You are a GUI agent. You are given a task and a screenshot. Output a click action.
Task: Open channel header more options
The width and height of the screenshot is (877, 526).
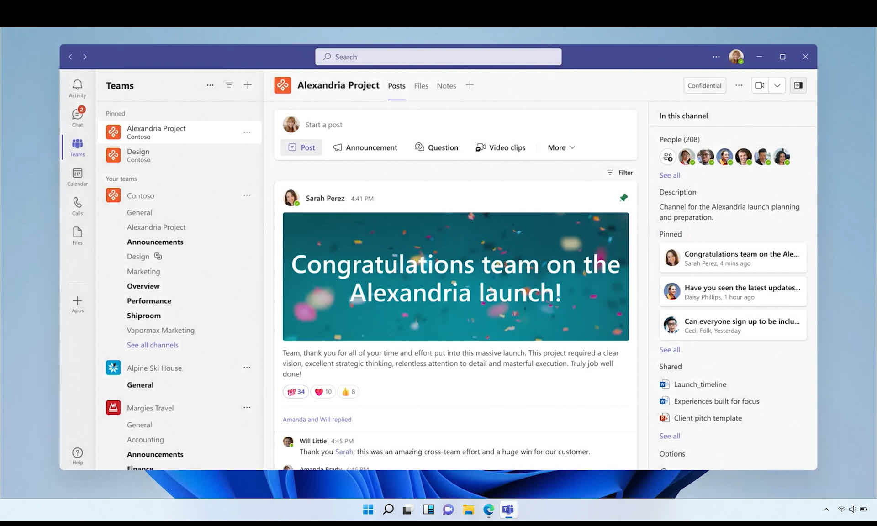[739, 85]
